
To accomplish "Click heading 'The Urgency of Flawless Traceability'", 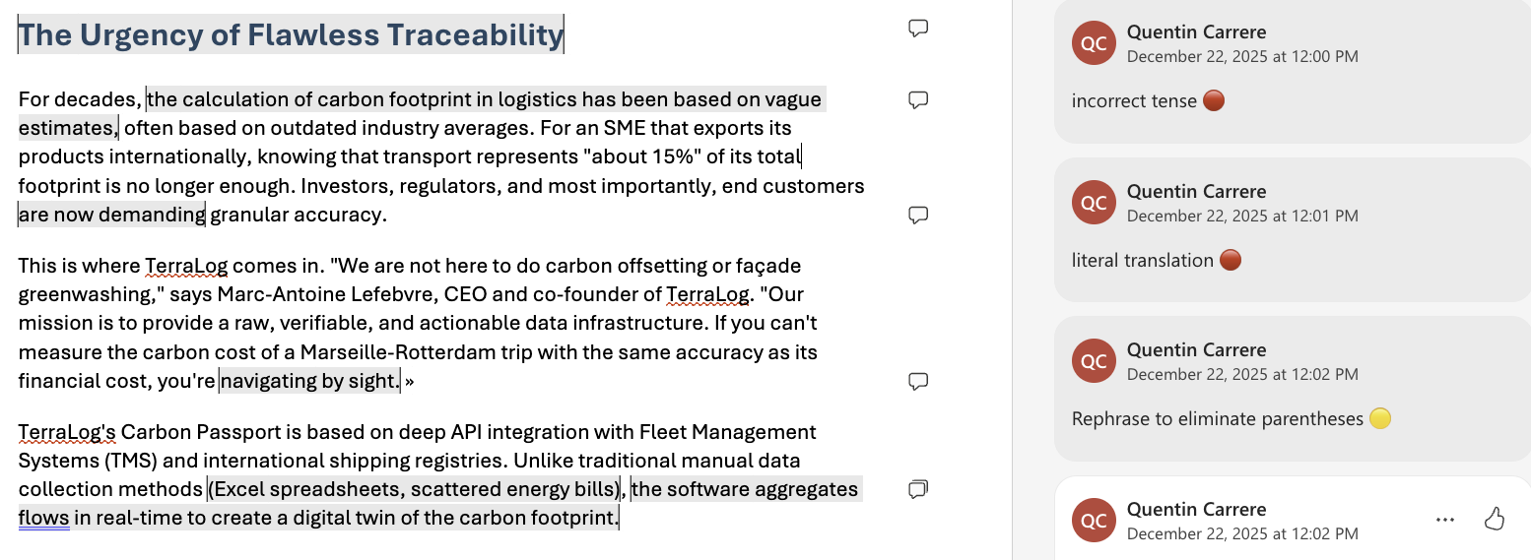I will coord(291,34).
